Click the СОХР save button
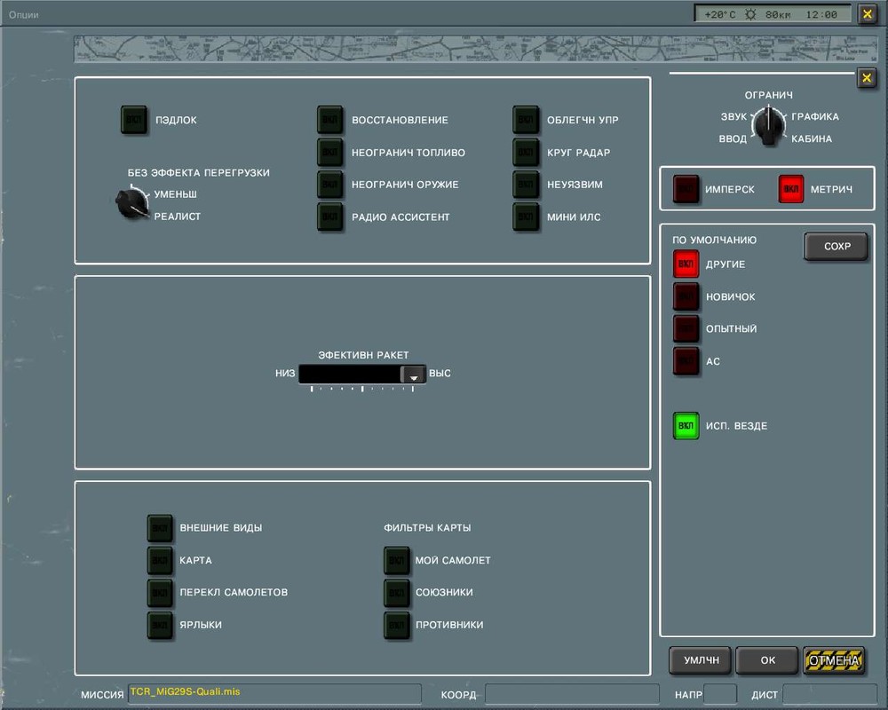Viewport: 888px width, 710px height. point(836,247)
